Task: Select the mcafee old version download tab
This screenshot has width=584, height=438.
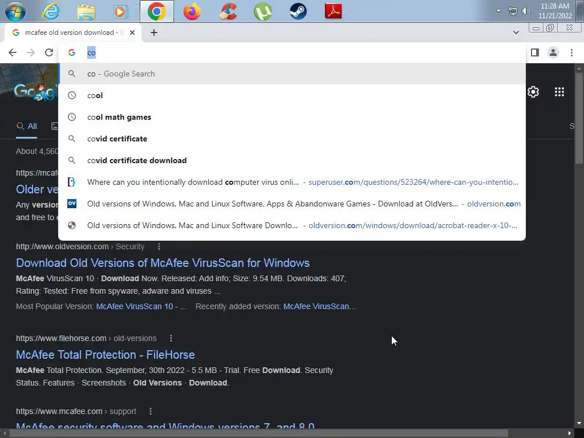Action: 73,33
